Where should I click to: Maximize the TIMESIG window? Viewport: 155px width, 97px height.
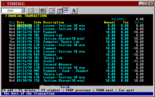[146, 4]
